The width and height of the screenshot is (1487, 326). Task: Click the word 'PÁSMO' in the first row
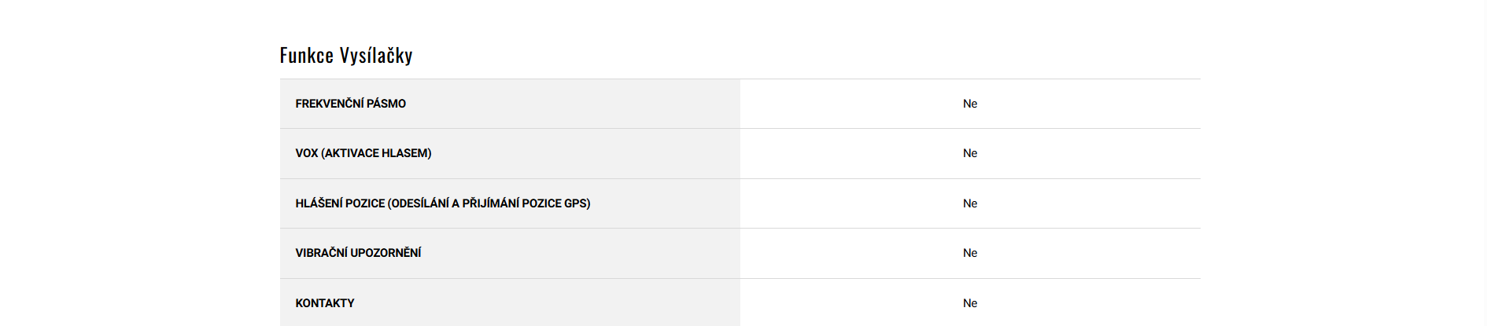click(x=386, y=104)
